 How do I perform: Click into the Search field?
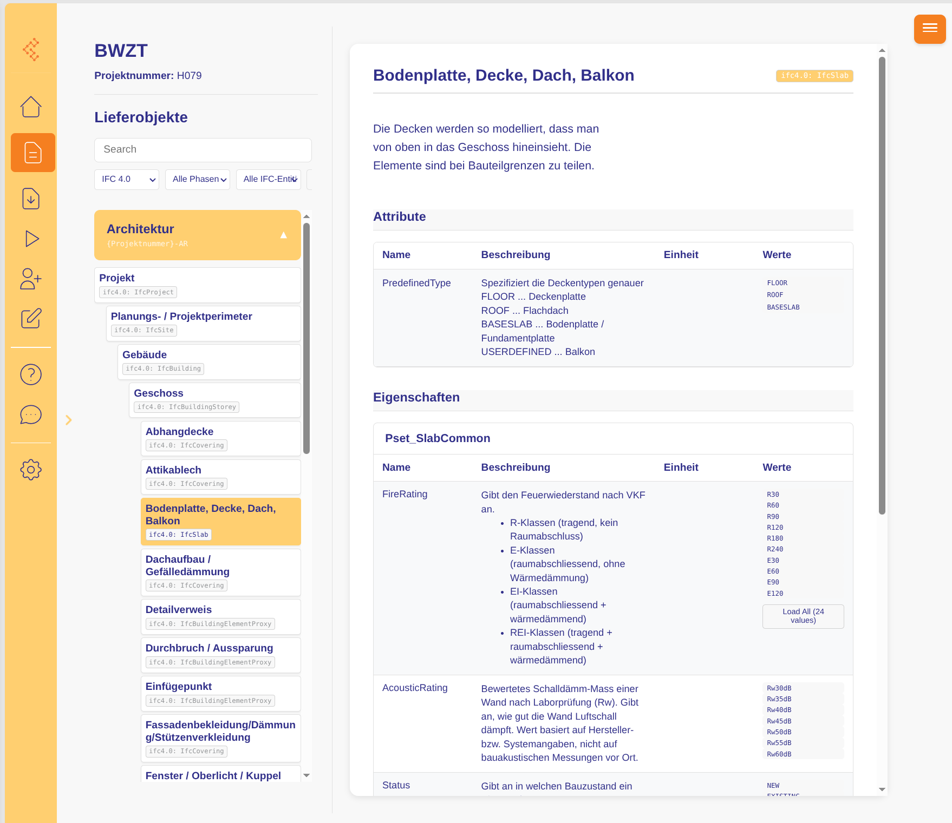coord(203,150)
